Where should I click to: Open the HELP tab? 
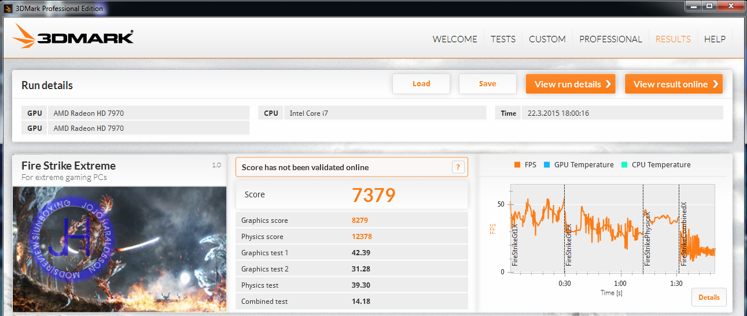coord(715,39)
